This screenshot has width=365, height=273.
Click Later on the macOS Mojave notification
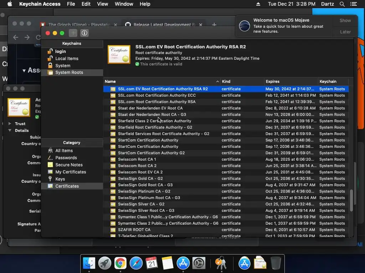click(345, 32)
